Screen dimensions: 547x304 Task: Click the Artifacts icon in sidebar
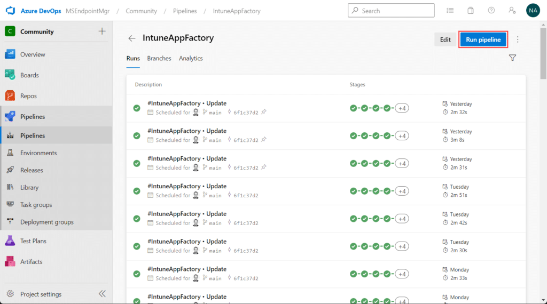[10, 261]
